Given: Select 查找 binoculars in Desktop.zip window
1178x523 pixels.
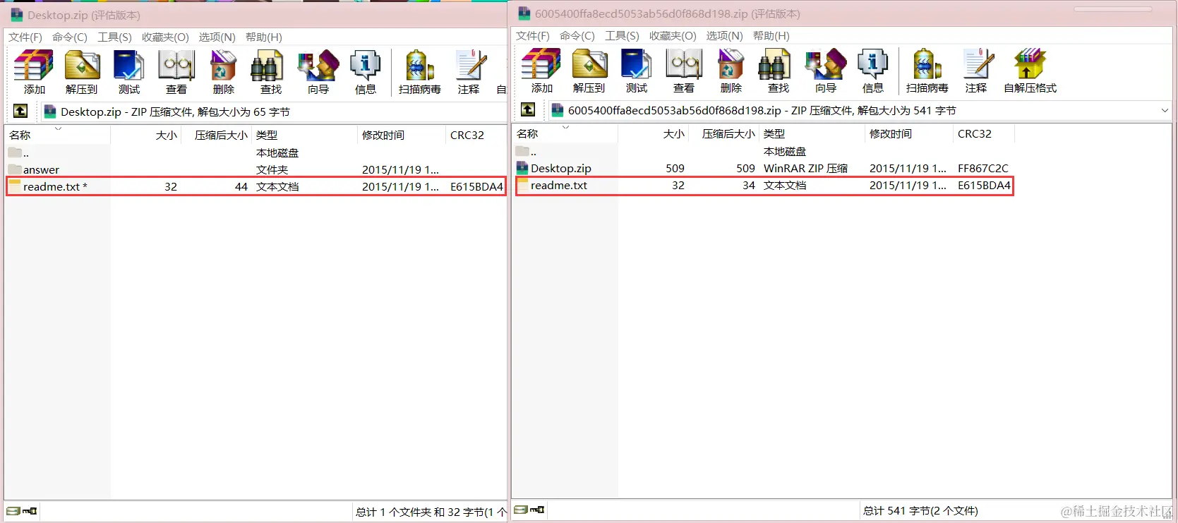Looking at the screenshot, I should pyautogui.click(x=271, y=72).
